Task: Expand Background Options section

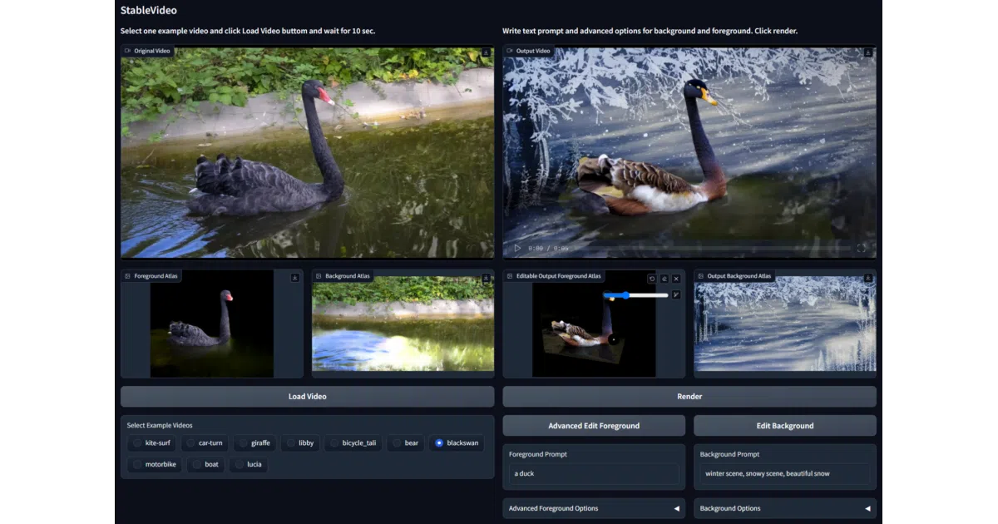Action: click(785, 508)
